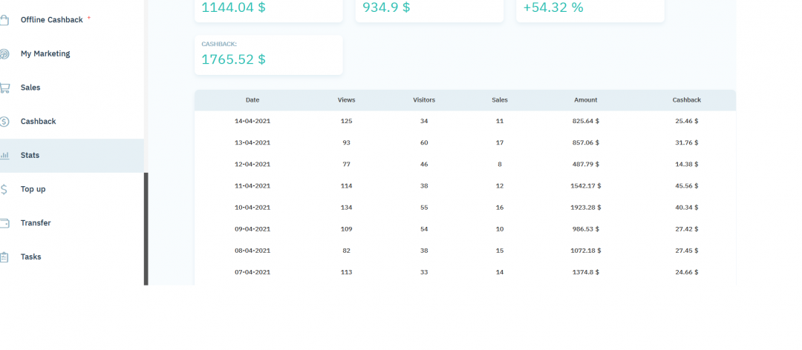Click the Date column header

[x=252, y=100]
